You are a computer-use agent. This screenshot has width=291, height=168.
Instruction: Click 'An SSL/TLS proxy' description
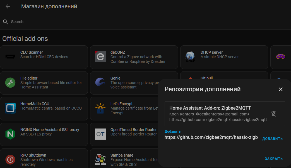[x=36, y=134]
